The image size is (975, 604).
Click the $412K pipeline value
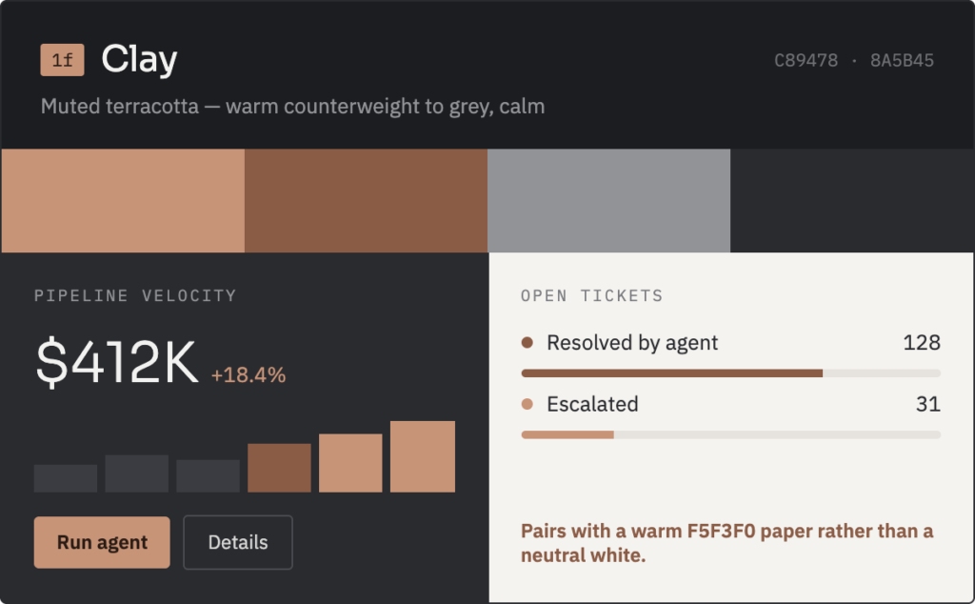click(x=117, y=361)
